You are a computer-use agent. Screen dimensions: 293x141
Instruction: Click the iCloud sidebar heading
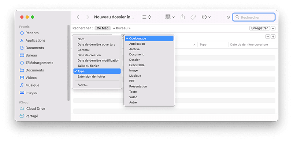24,102
